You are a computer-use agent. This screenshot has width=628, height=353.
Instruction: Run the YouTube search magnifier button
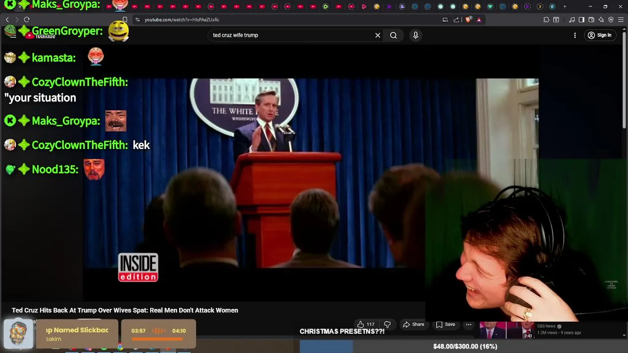click(x=393, y=35)
